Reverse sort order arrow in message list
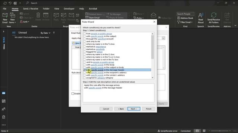This screenshot has height=133, width=238. point(54,33)
